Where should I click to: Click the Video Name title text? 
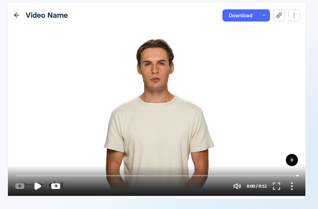click(x=47, y=15)
